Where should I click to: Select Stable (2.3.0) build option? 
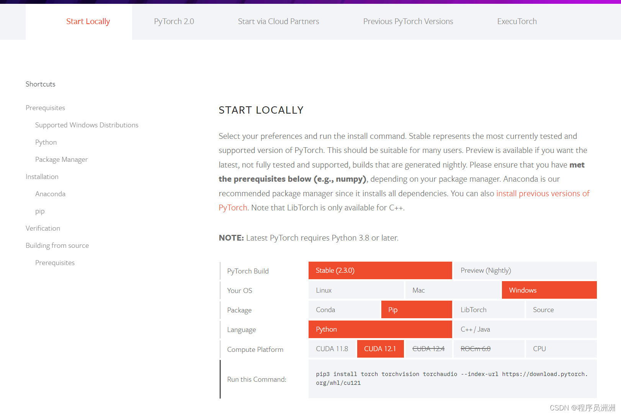[x=380, y=270]
